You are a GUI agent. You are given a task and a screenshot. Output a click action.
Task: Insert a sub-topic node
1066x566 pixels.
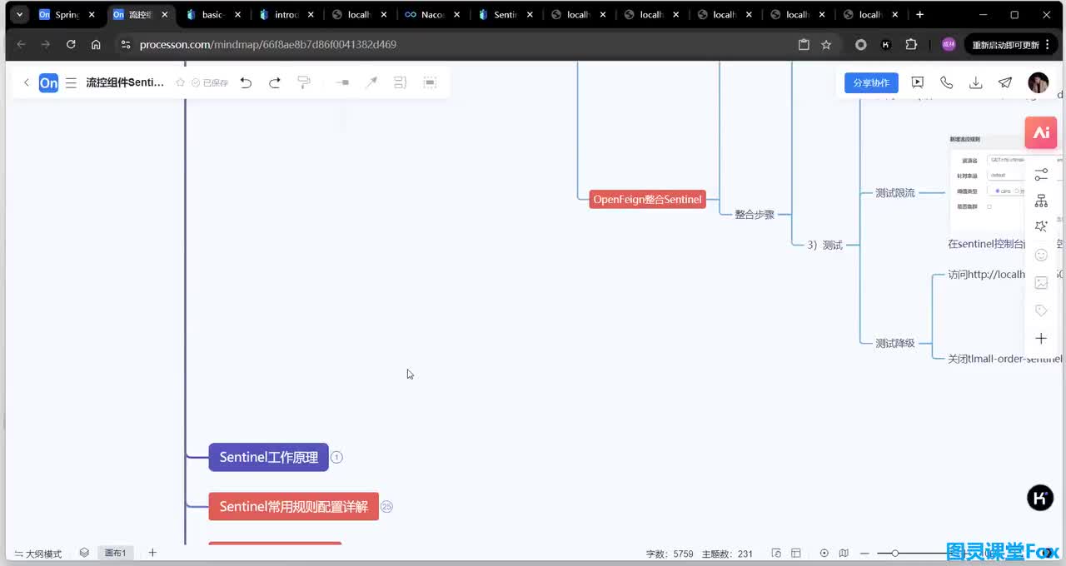click(x=342, y=82)
